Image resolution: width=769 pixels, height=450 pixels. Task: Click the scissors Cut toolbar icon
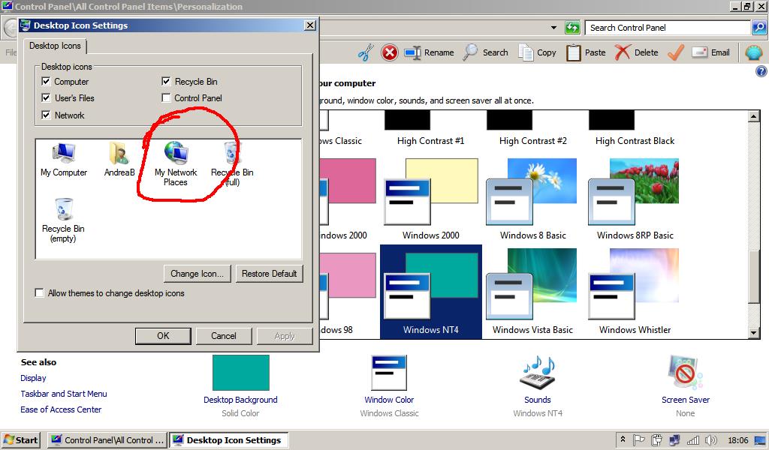[366, 52]
